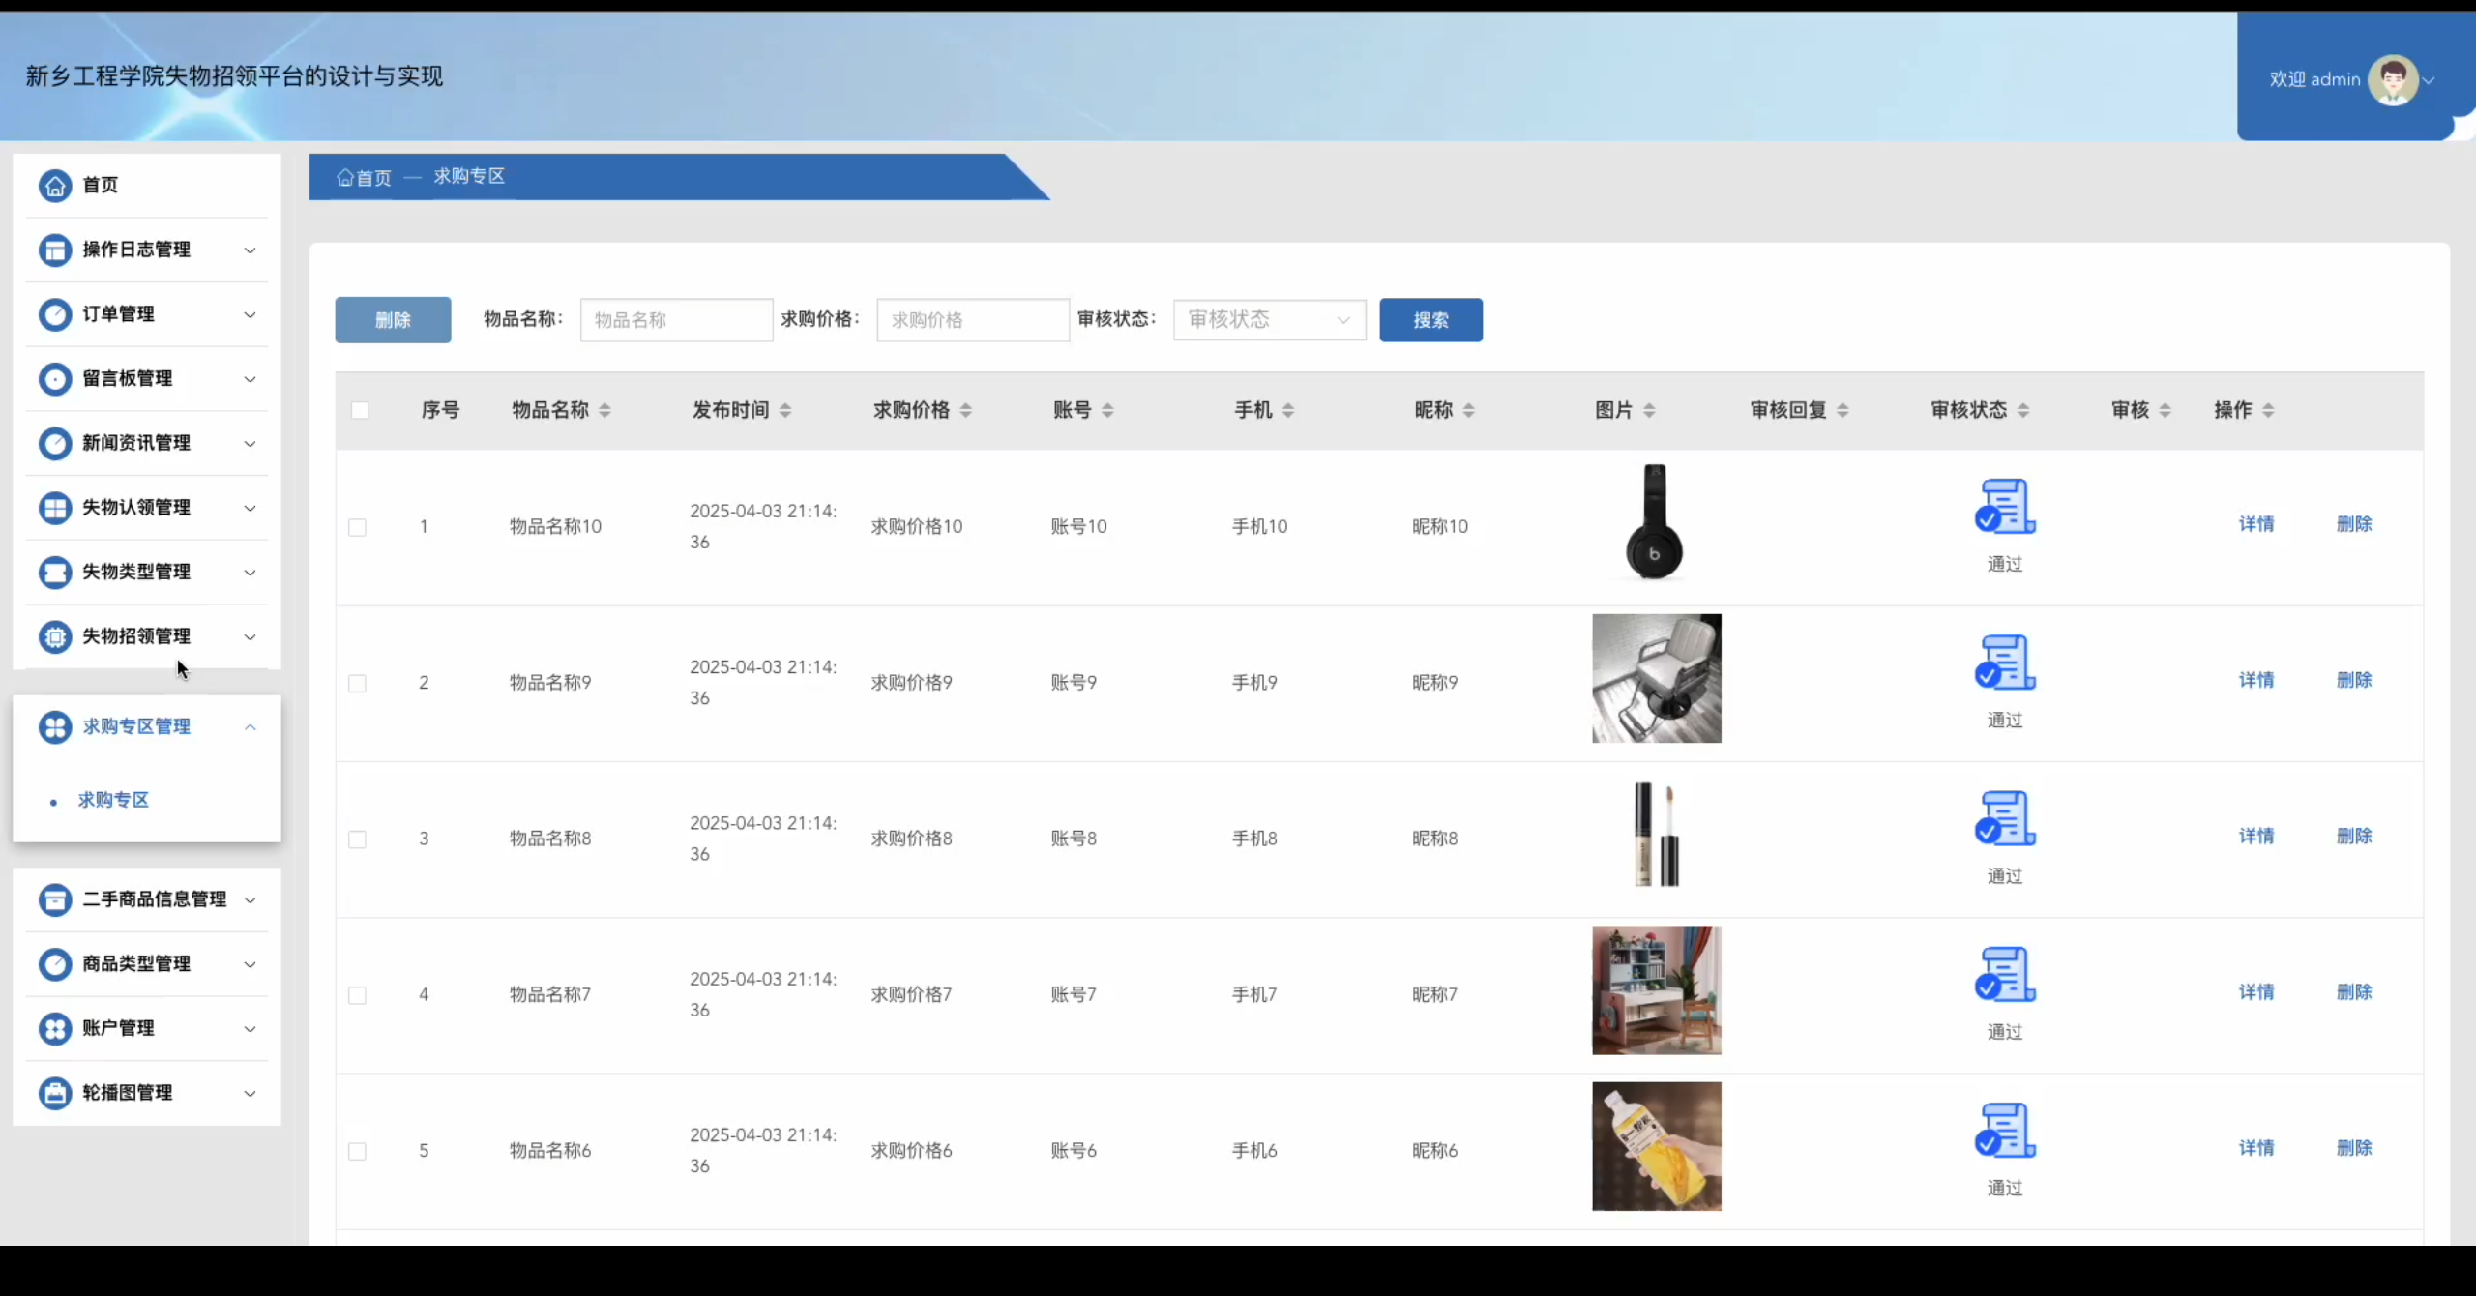This screenshot has height=1296, width=2476.
Task: Check the checkbox for row 4
Action: coord(358,995)
